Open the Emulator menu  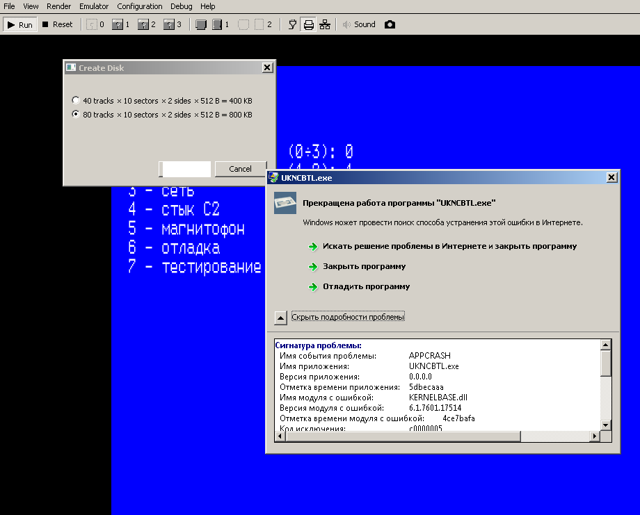tap(94, 6)
